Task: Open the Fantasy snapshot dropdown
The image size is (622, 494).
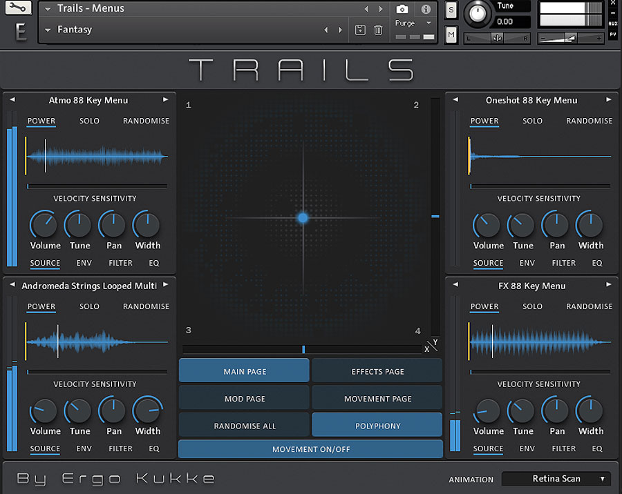Action: tap(48, 30)
